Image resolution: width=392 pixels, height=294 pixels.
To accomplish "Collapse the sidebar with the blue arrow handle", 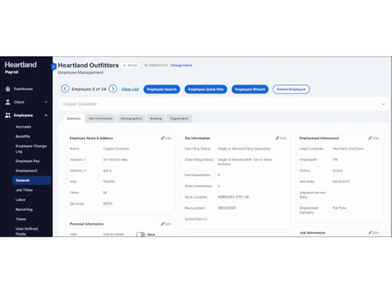I will (54, 67).
